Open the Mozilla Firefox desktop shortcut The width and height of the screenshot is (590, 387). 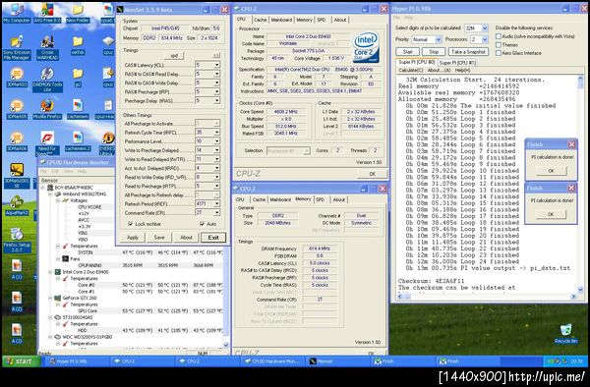(47, 109)
